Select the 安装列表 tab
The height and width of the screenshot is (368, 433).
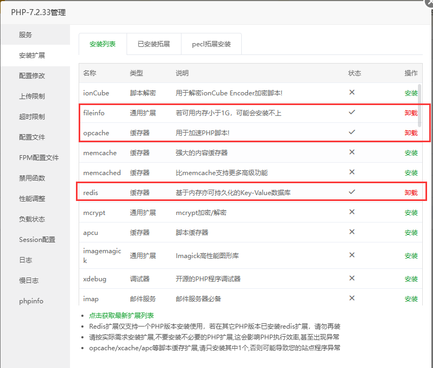pyautogui.click(x=102, y=44)
